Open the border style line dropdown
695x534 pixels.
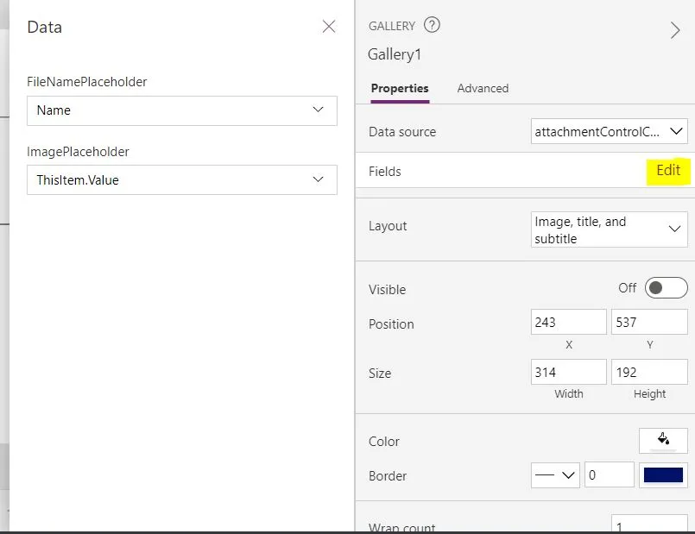[x=554, y=475]
